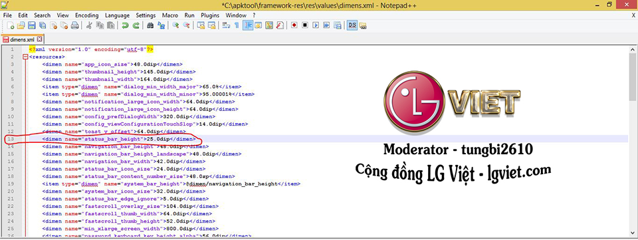The image size is (638, 240).
Task: Click line number 13 in the margin
Action: [x=11, y=139]
